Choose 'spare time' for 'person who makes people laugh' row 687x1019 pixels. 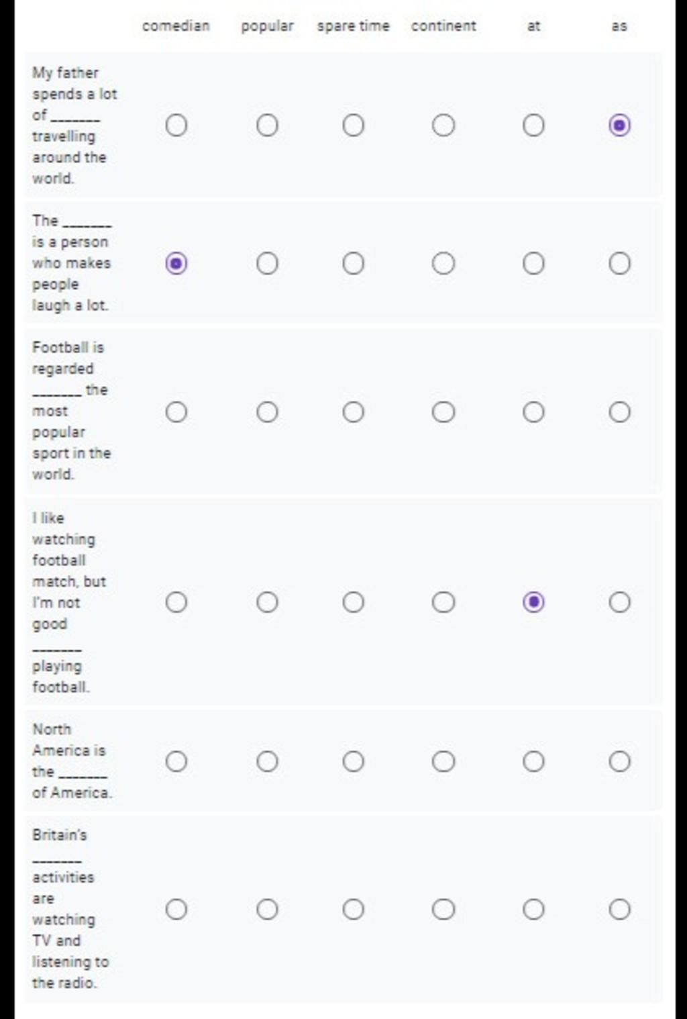[353, 263]
